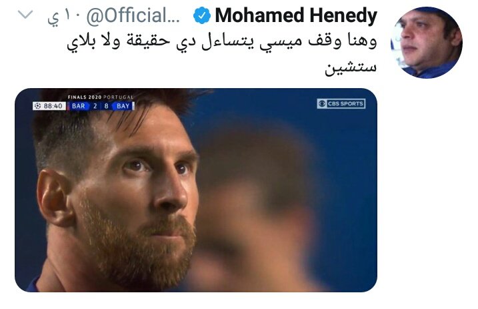Viewport: 478px width, 309px height.
Task: Click the FINALS 2020 PORTUGAL caption
Action: (101, 97)
